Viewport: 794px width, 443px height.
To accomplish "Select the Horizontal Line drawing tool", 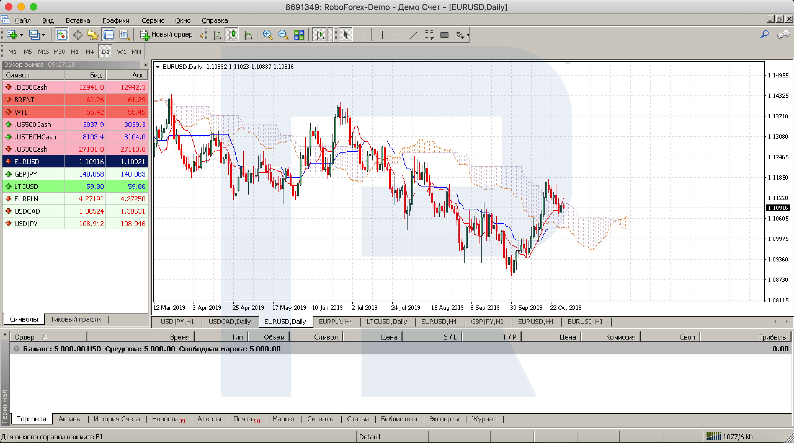I will coord(398,35).
